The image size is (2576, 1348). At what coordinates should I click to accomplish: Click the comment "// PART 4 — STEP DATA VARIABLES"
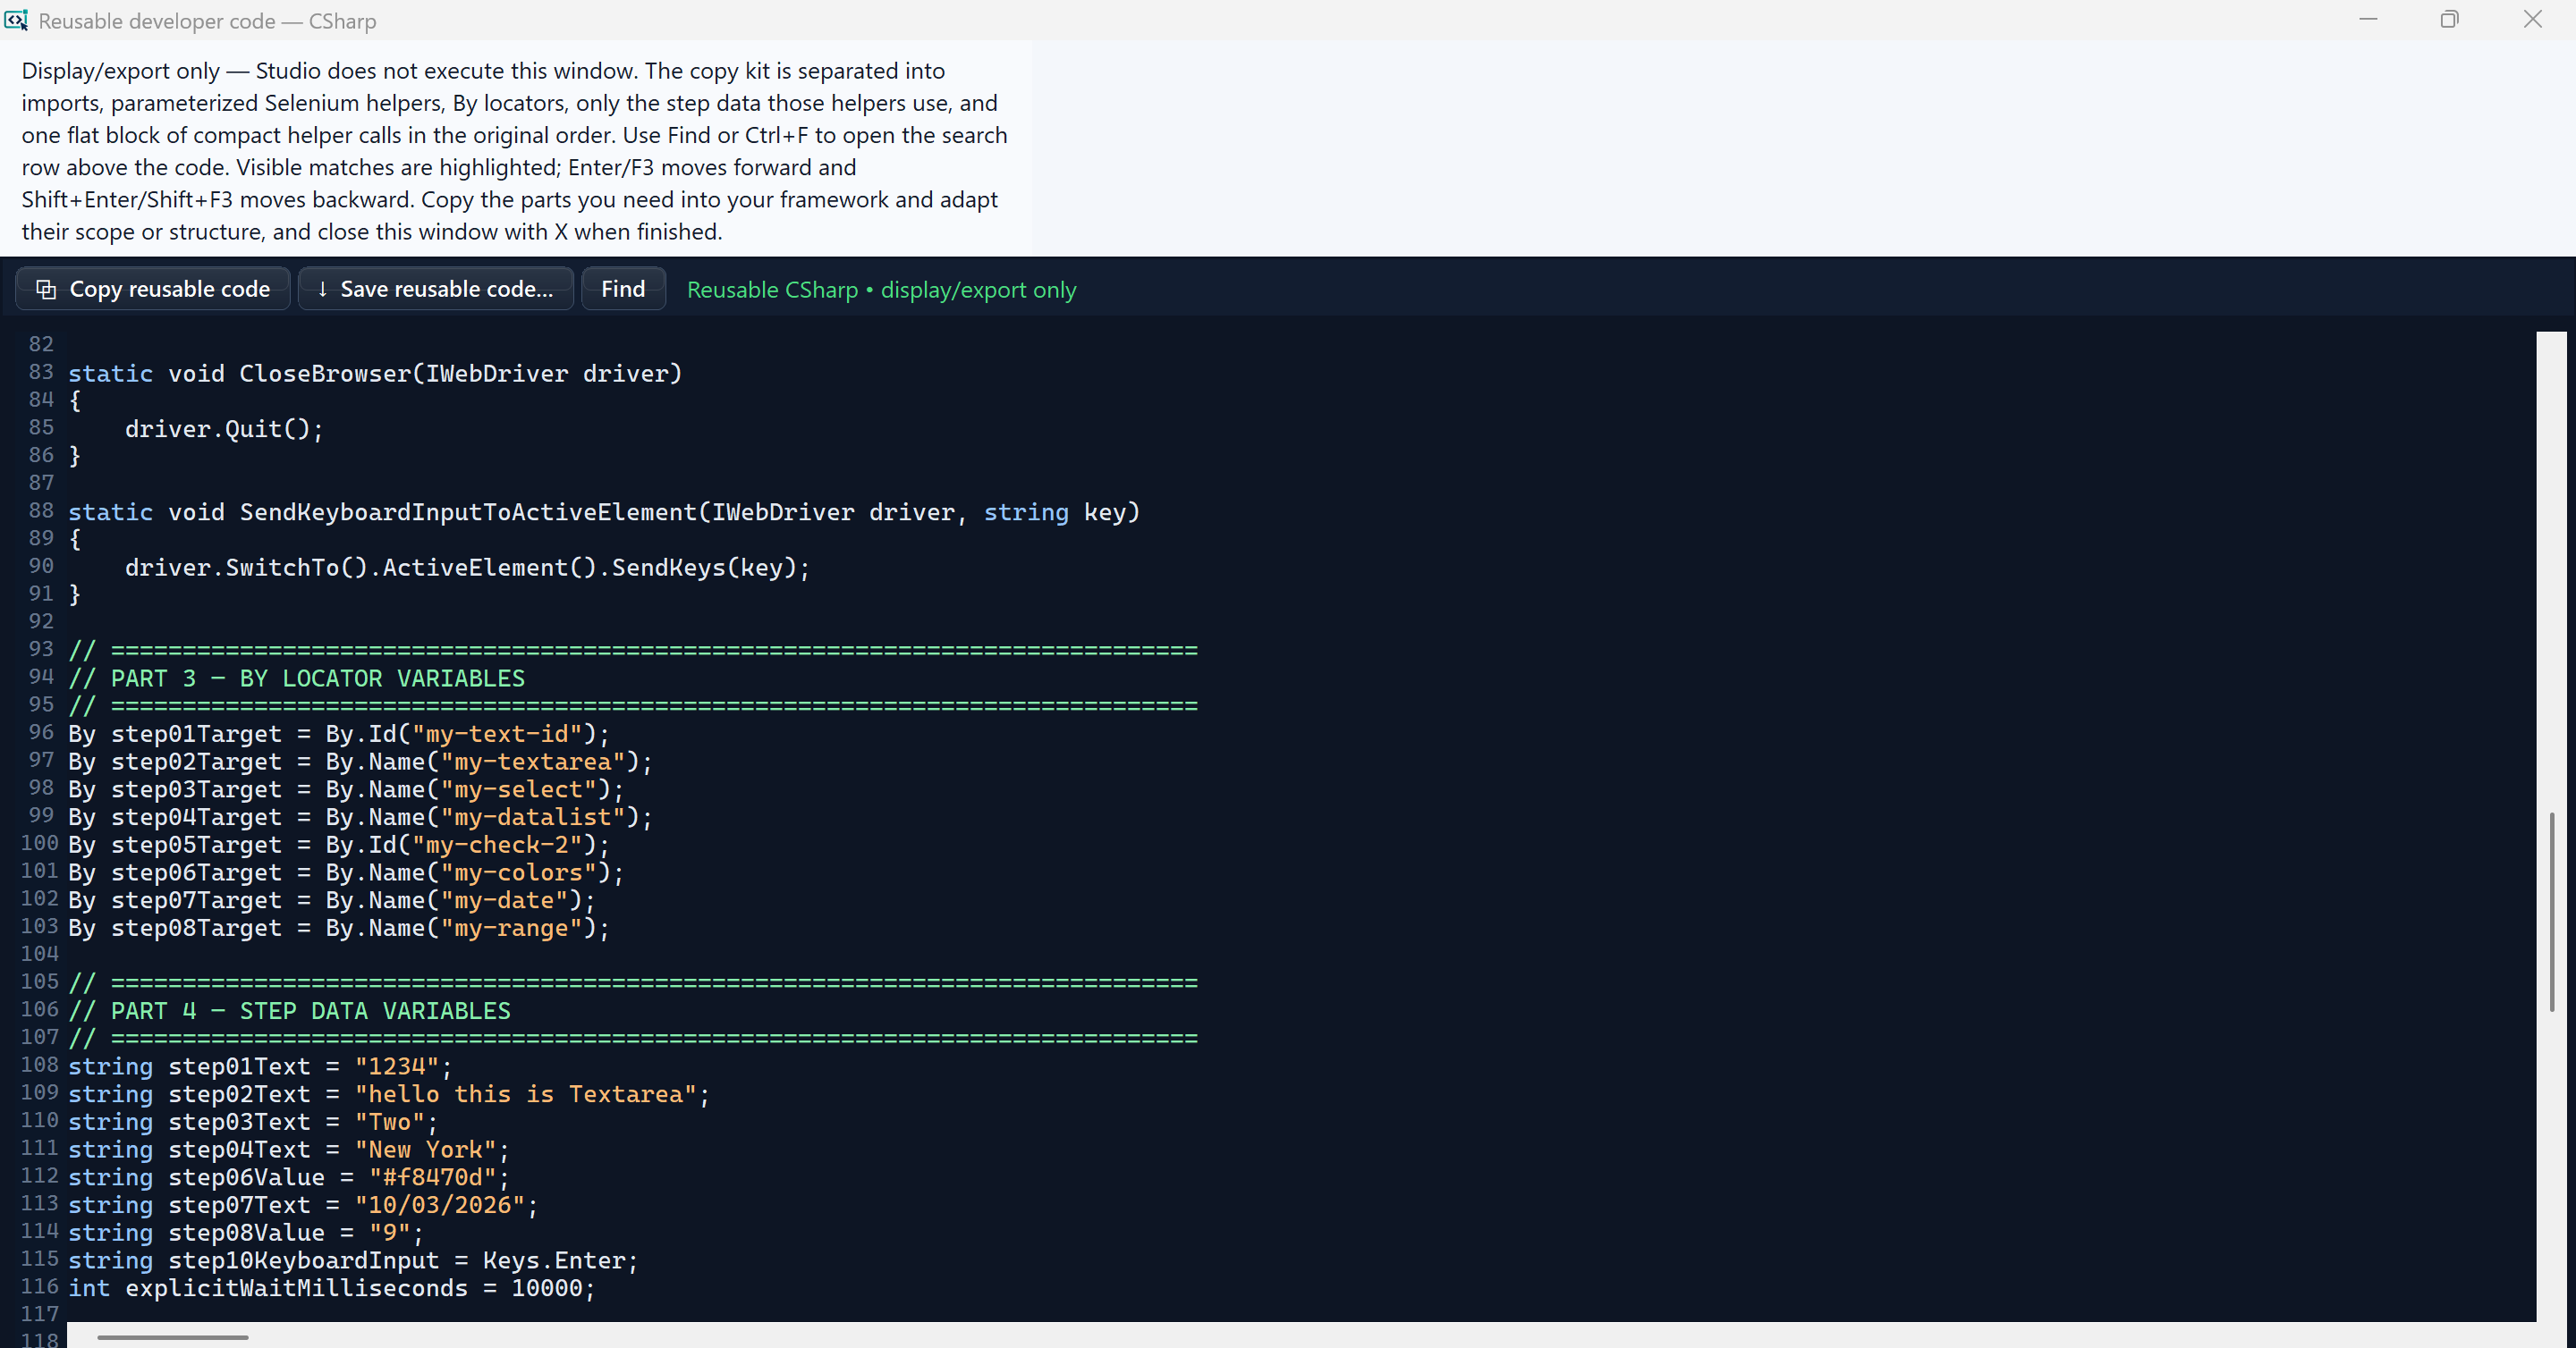(x=289, y=1011)
